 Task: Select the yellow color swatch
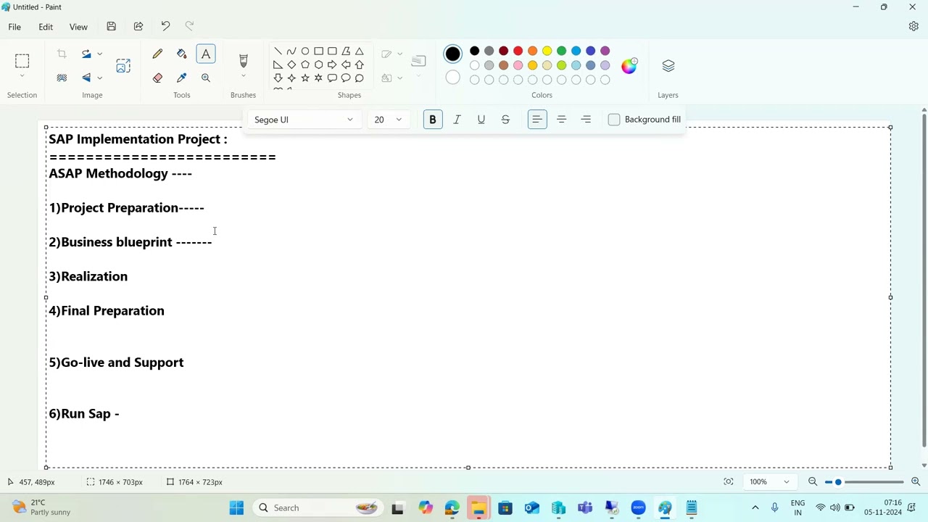click(547, 51)
